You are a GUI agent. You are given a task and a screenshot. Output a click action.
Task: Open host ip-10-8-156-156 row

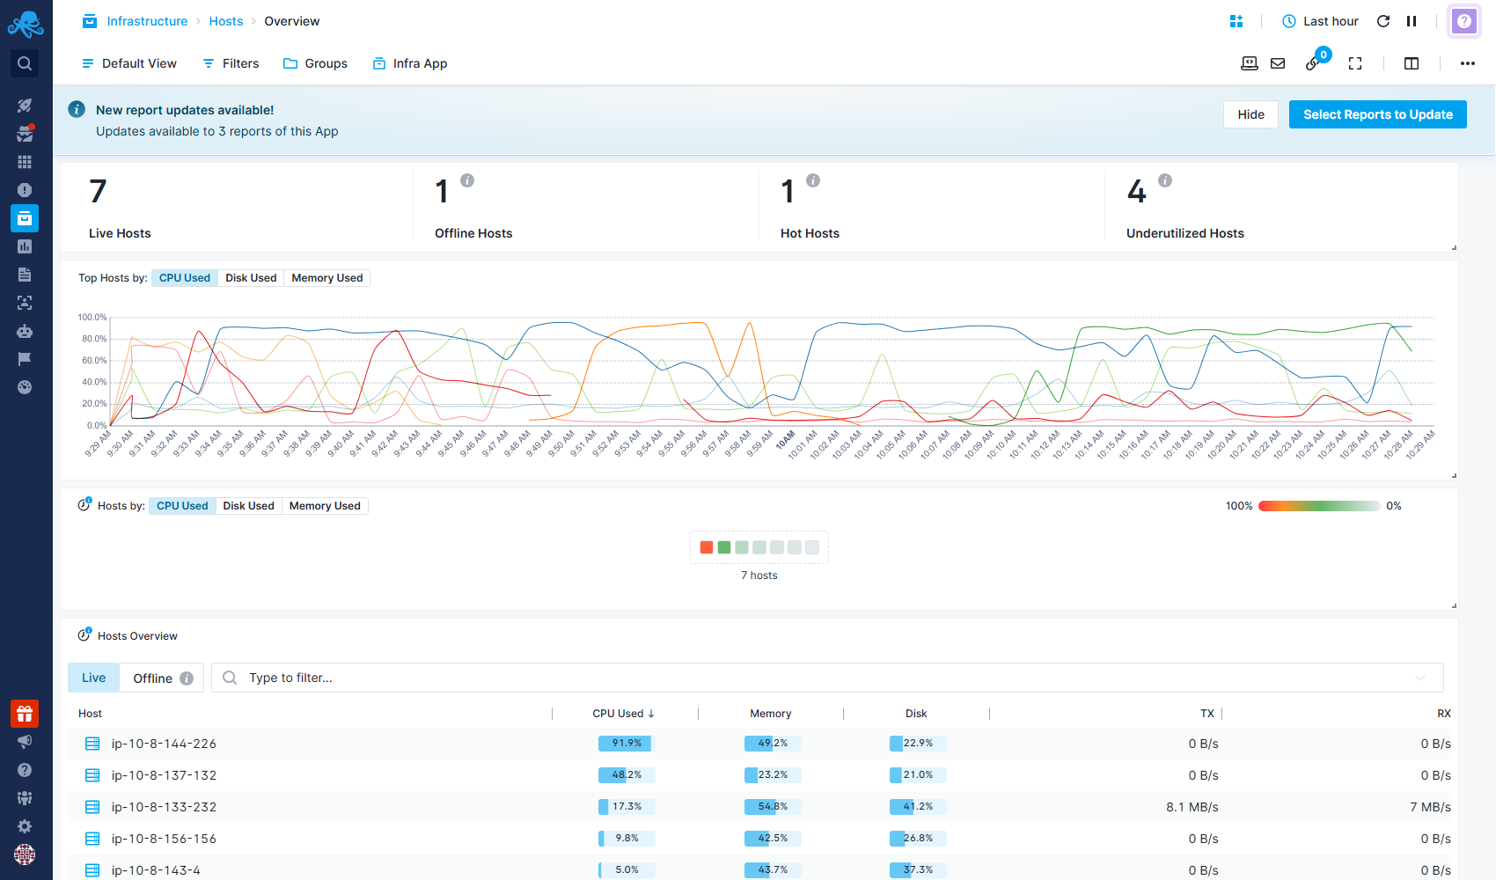[761, 839]
